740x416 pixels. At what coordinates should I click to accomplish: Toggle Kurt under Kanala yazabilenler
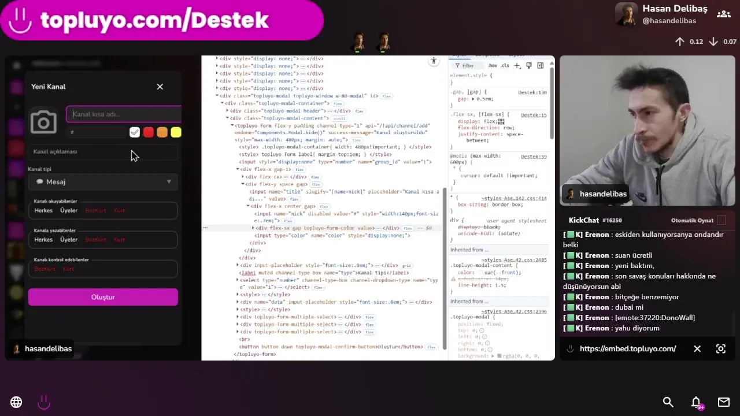coord(119,240)
